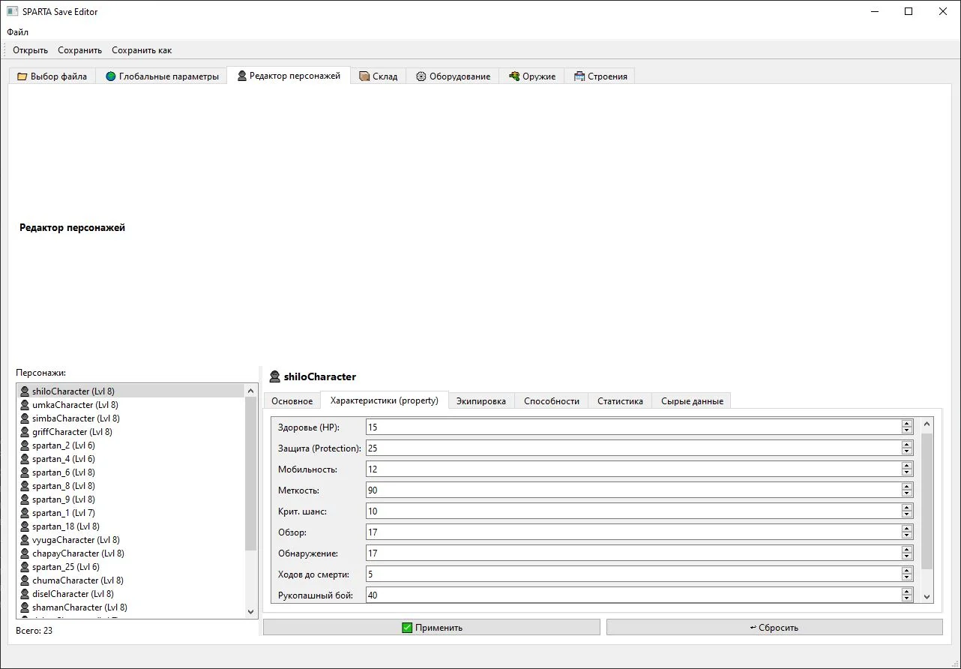Click the Применить button
Viewport: 961px width, 669px height.
432,627
